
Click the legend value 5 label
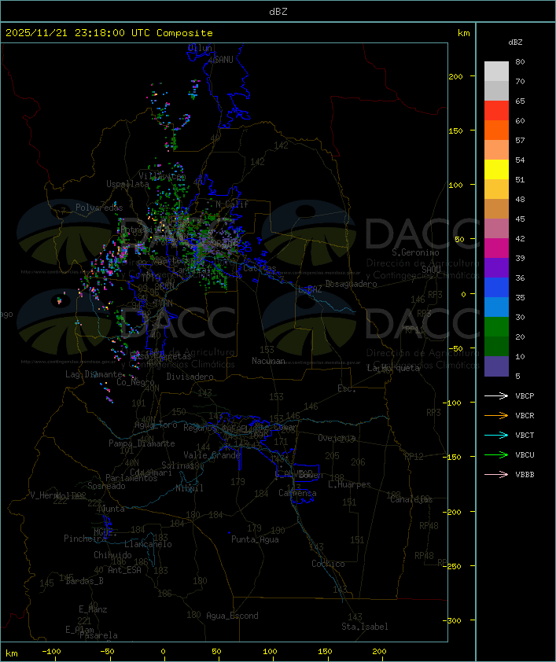click(517, 376)
